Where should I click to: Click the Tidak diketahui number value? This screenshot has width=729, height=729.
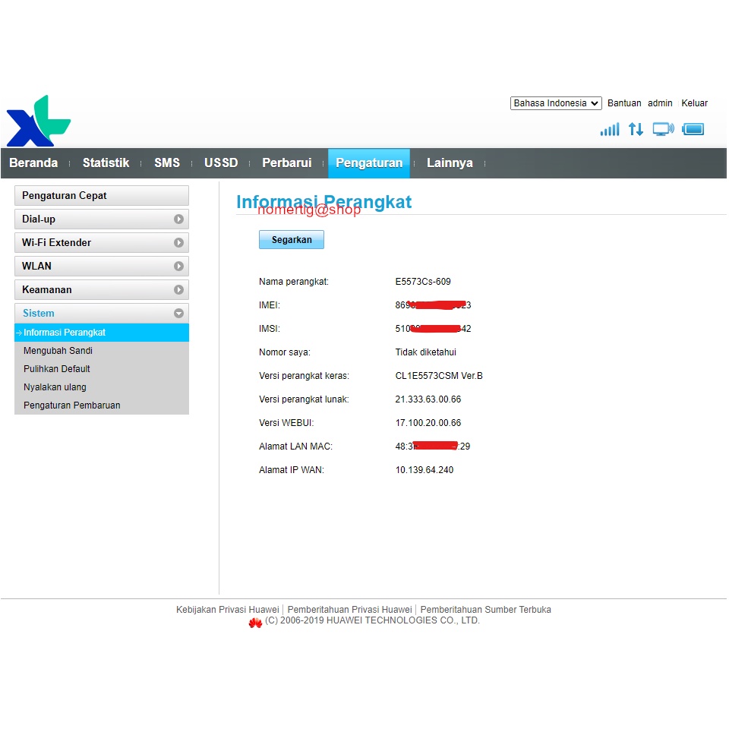tap(425, 352)
